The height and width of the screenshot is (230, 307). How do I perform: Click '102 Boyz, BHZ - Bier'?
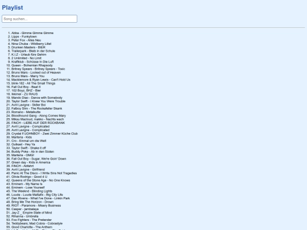(x=26, y=90)
